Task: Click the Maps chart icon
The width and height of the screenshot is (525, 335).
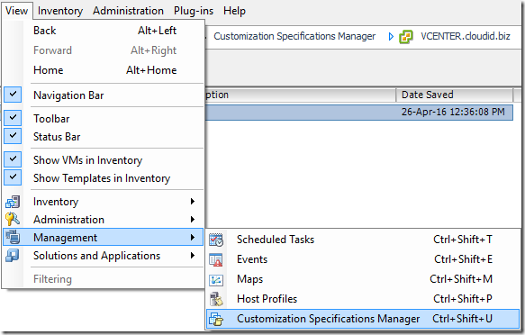Action: [x=216, y=279]
